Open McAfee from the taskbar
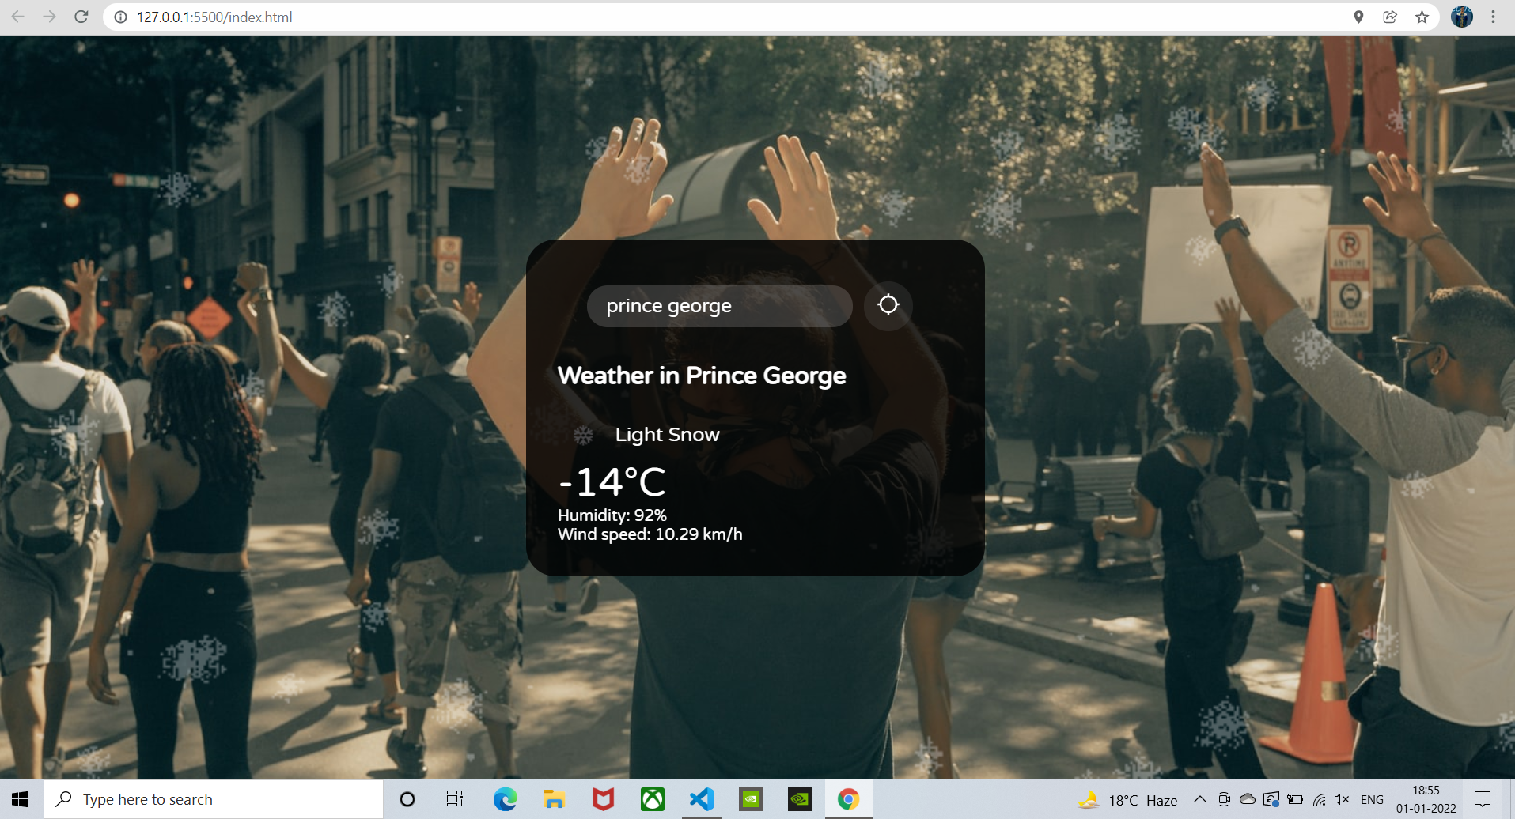Screen dimensions: 1515x819 603,799
